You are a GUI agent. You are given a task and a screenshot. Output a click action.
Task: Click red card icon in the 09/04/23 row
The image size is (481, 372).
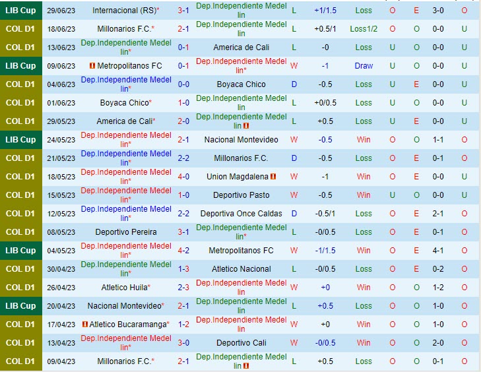click(246, 366)
